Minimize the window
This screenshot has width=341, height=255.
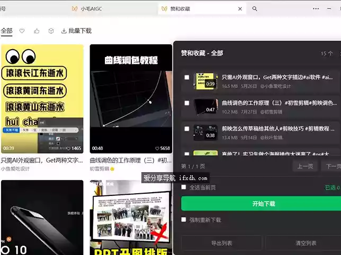pyautogui.click(x=329, y=8)
